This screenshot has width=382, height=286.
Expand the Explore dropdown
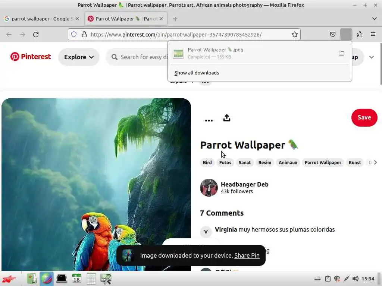point(79,57)
